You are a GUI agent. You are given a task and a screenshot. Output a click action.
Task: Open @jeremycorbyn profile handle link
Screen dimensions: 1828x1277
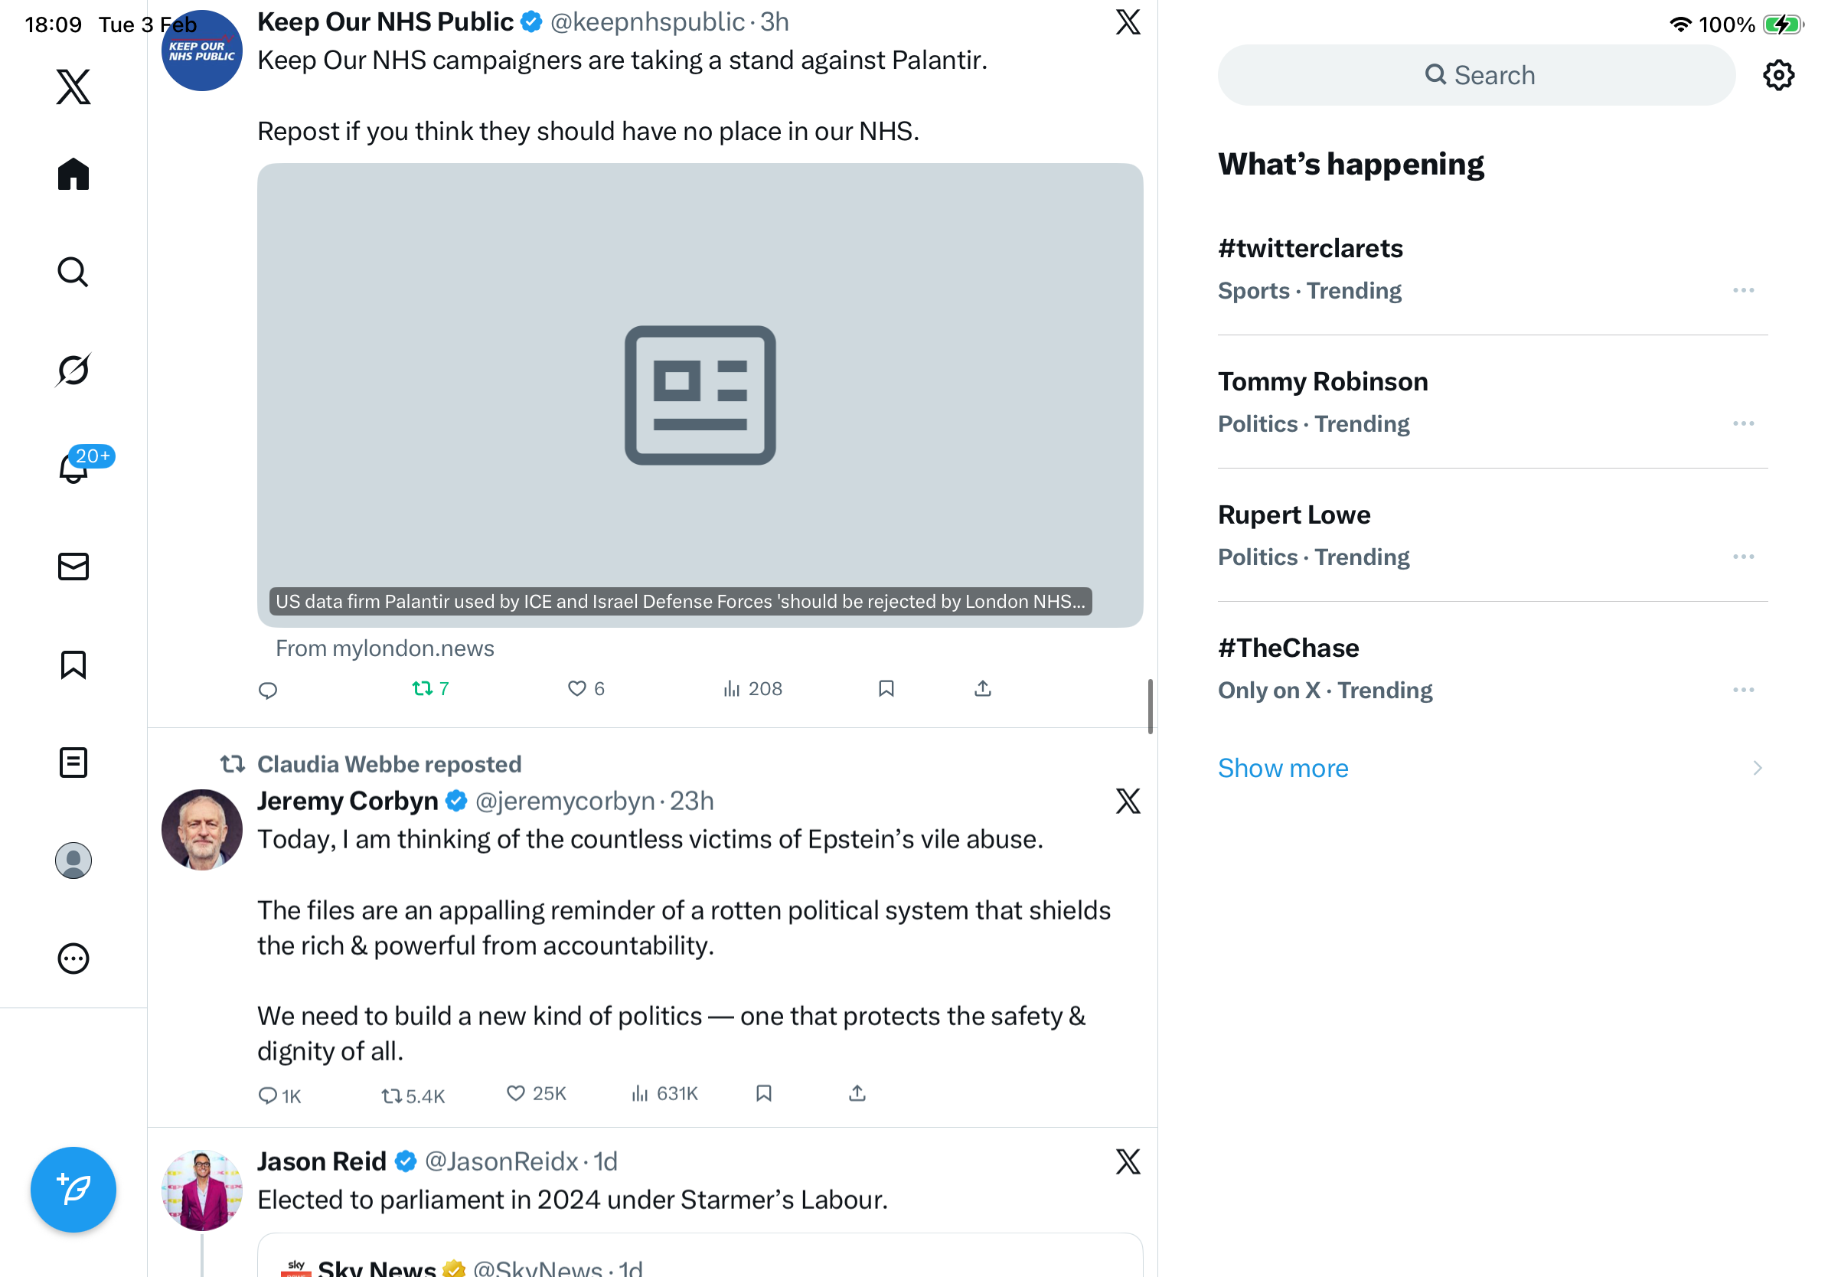point(564,801)
